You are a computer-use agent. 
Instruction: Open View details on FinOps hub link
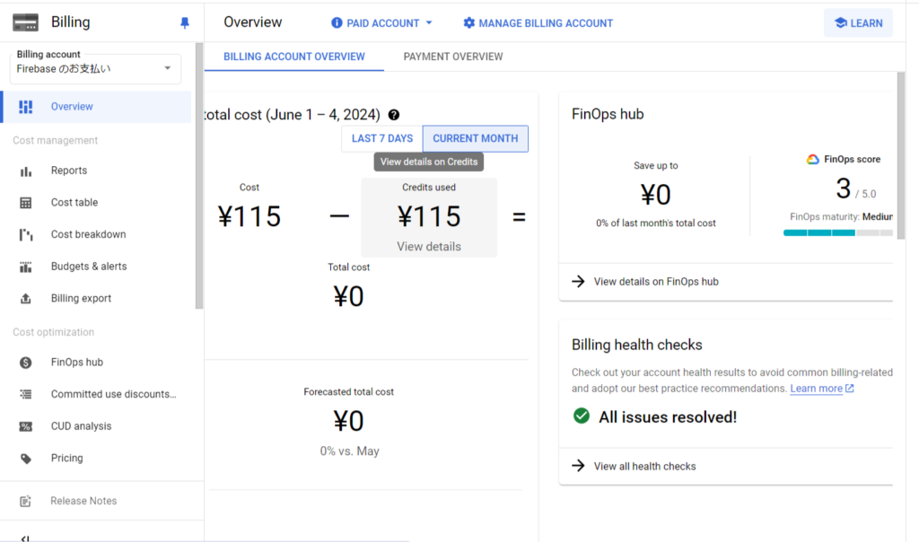tap(656, 282)
